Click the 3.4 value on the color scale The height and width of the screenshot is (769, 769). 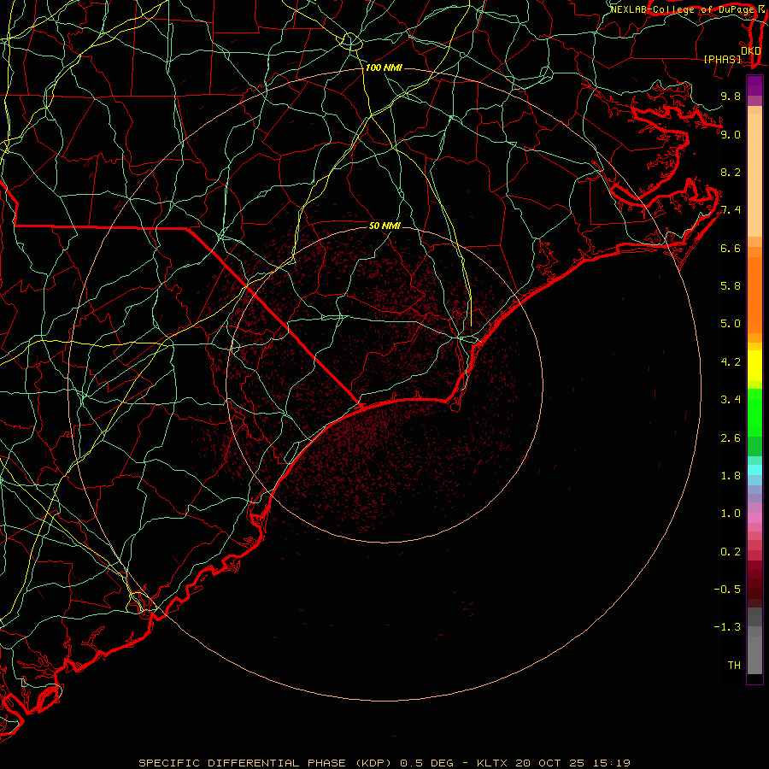(x=731, y=400)
